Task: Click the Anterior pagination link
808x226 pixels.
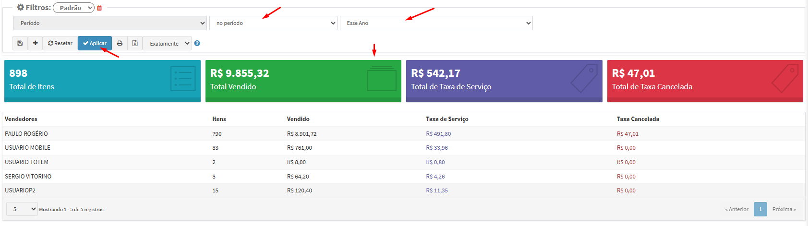Action: [x=736, y=209]
